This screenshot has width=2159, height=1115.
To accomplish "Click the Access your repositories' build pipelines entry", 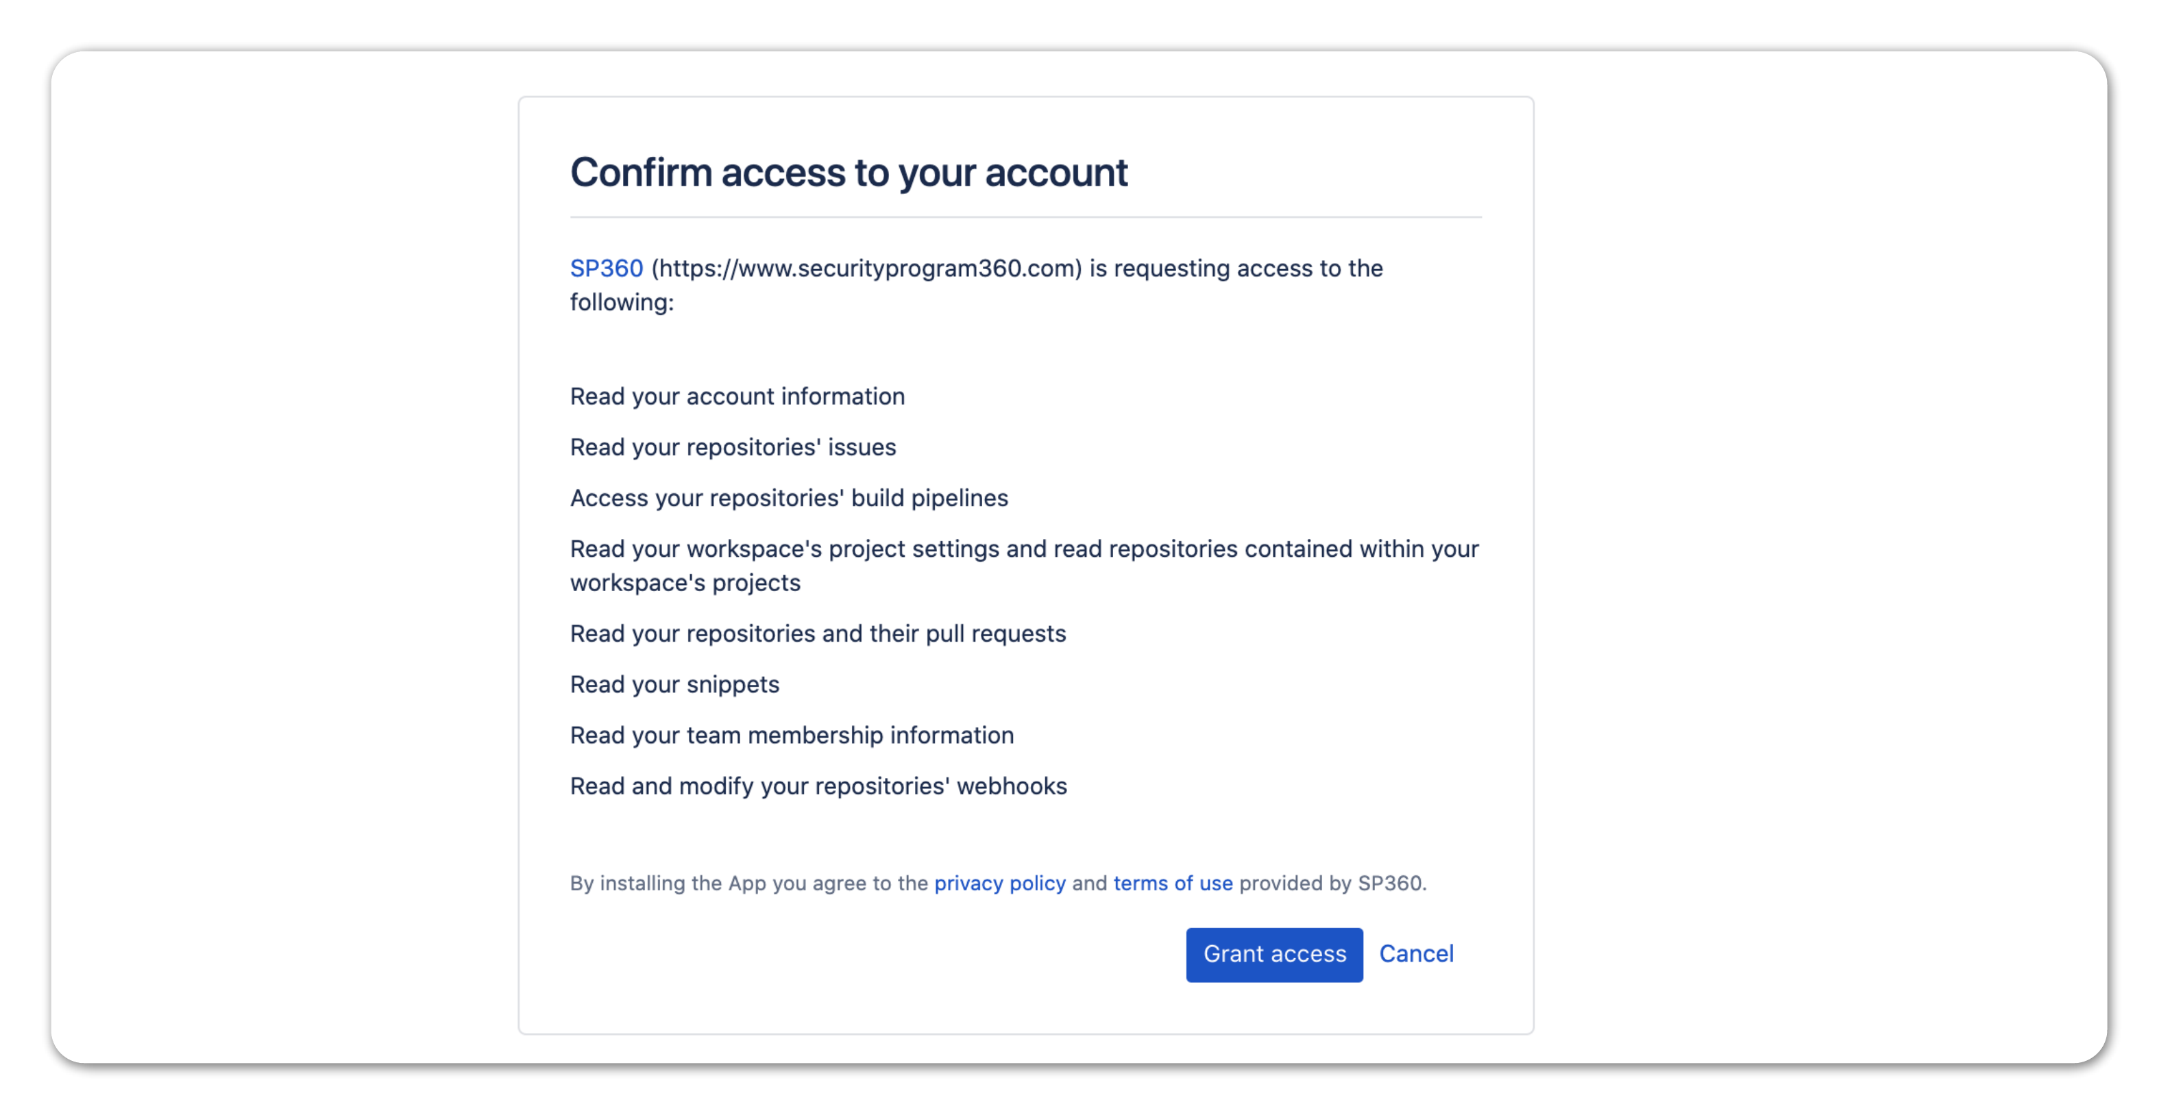I will (x=789, y=498).
